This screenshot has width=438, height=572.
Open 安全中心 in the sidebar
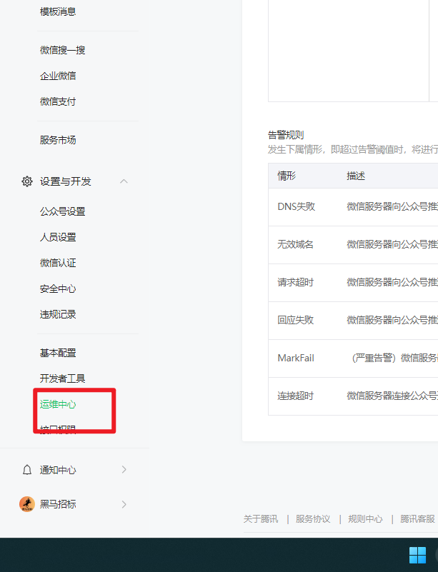(x=58, y=288)
